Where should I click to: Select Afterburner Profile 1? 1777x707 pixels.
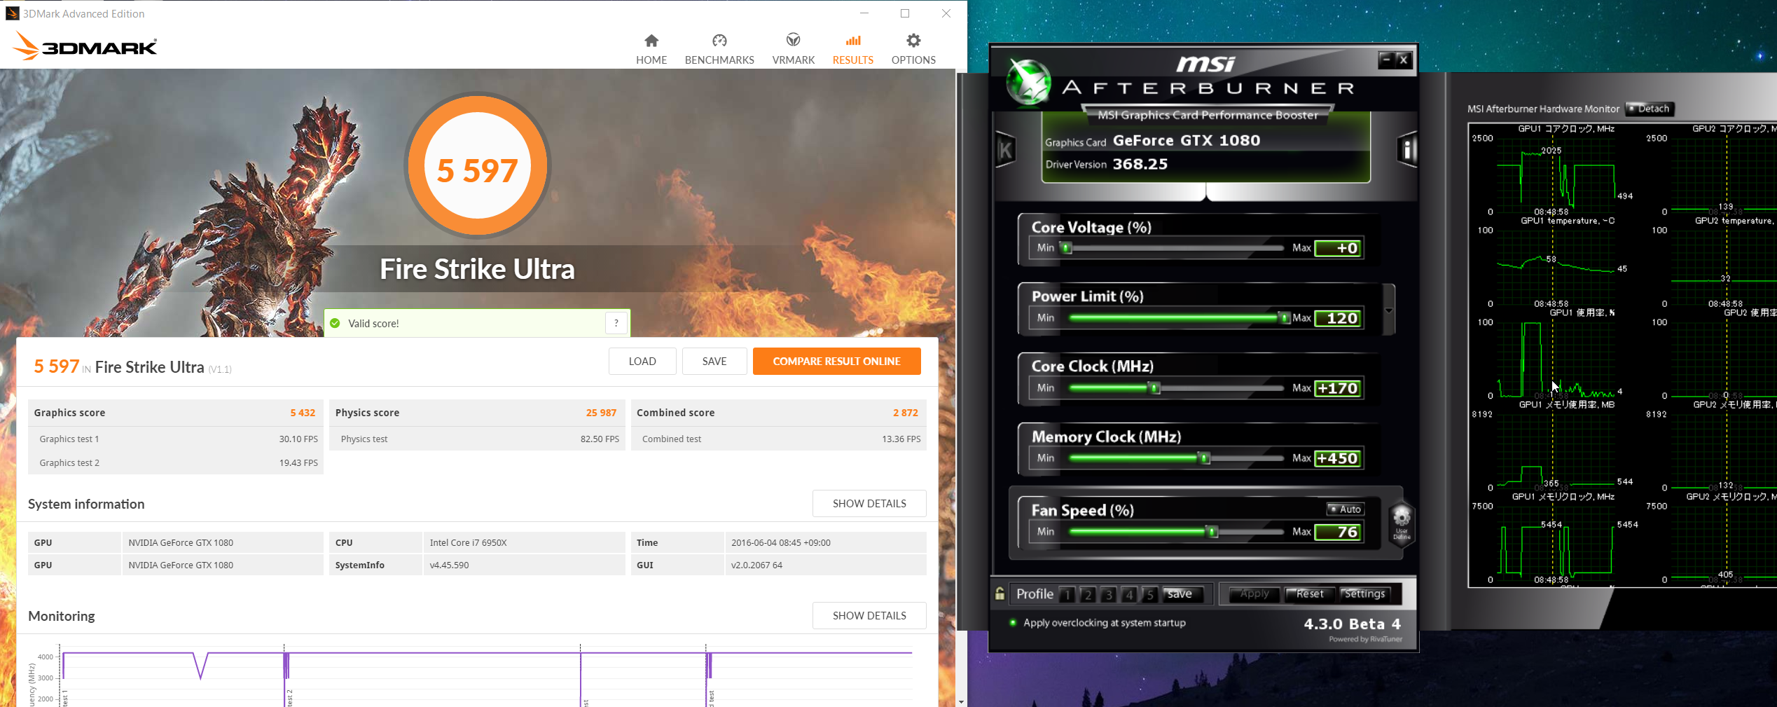pyautogui.click(x=1067, y=594)
